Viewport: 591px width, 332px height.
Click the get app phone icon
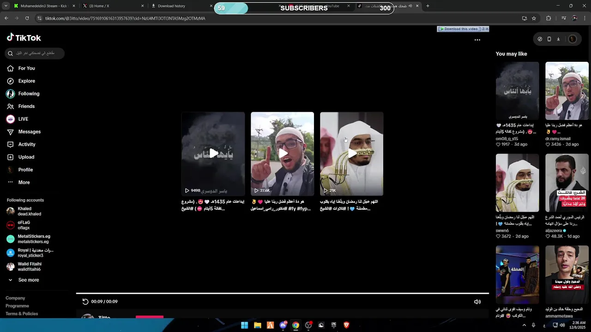(x=549, y=39)
